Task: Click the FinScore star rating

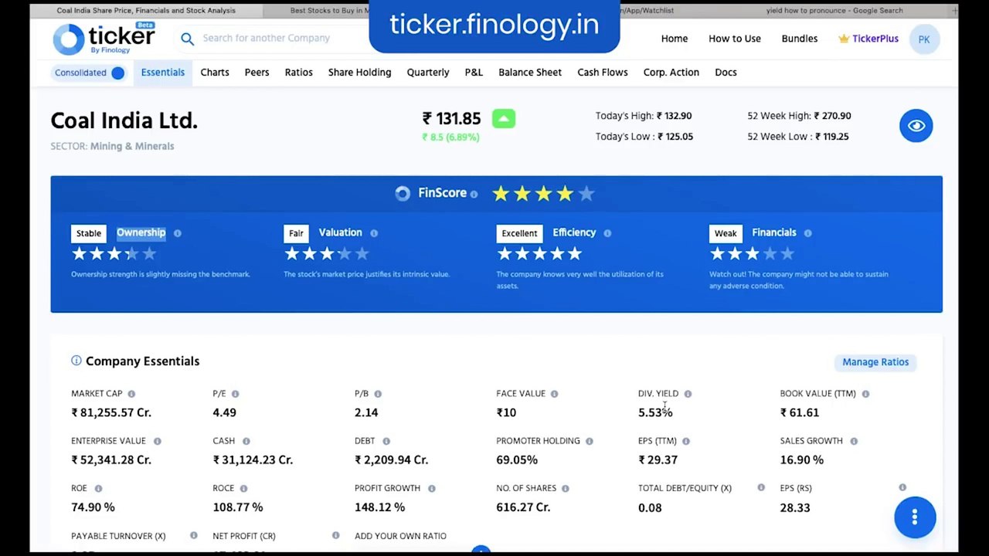Action: pyautogui.click(x=543, y=194)
